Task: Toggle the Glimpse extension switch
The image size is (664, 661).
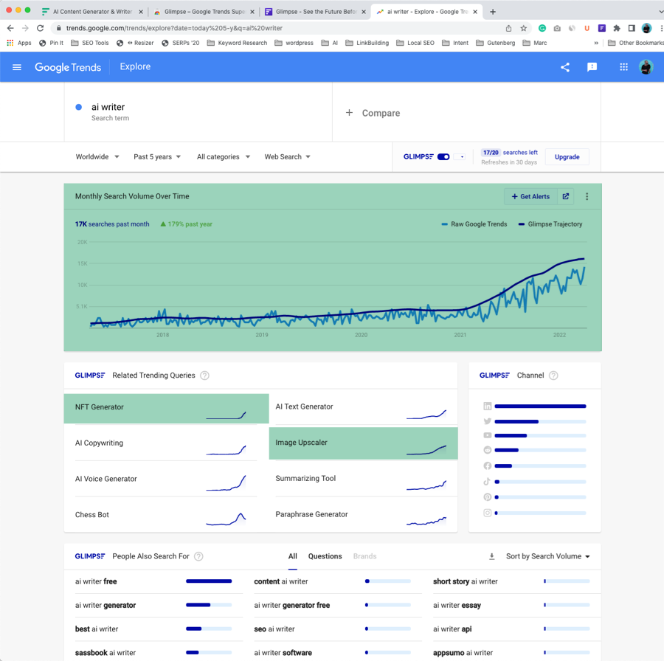Action: tap(443, 157)
